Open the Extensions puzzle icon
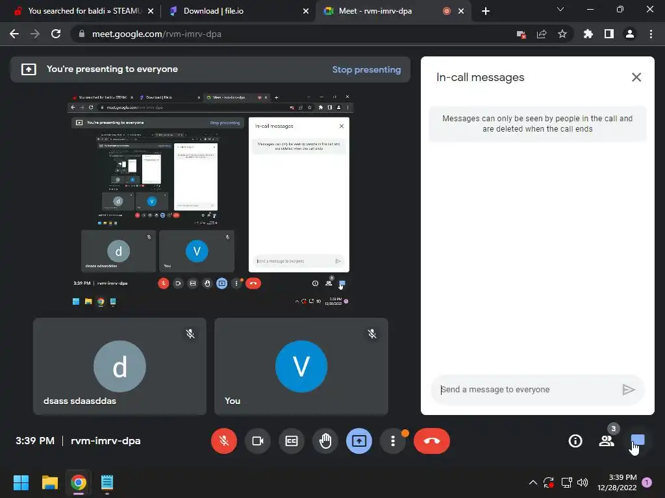Image resolution: width=665 pixels, height=498 pixels. [588, 34]
